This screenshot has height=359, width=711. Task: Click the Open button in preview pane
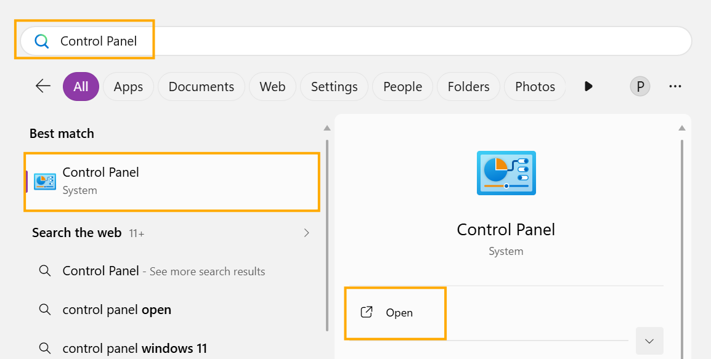(x=396, y=313)
